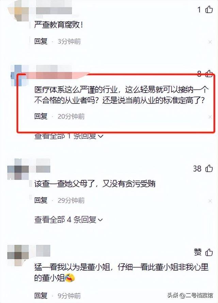218x303 pixels.
Task: Reply to the 3分钟前 comment
Action: 41,41
